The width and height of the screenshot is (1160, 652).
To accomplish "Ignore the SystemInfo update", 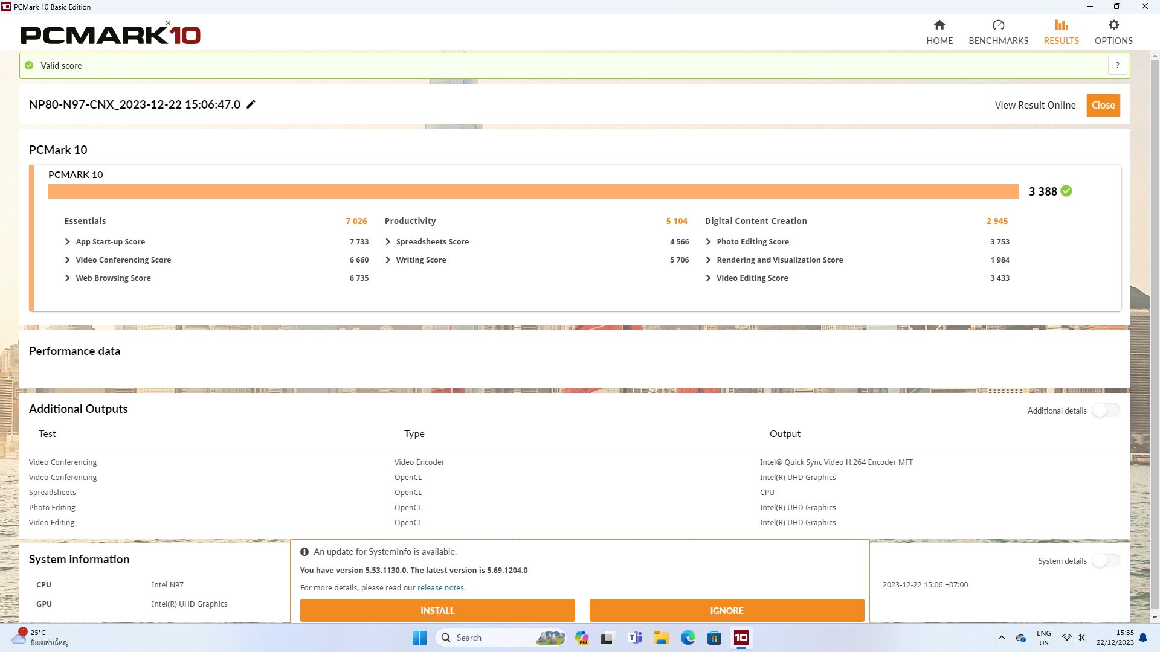I will coord(727,610).
